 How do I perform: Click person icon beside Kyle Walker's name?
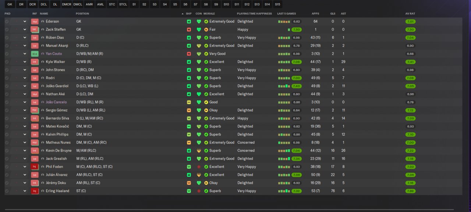43,62
